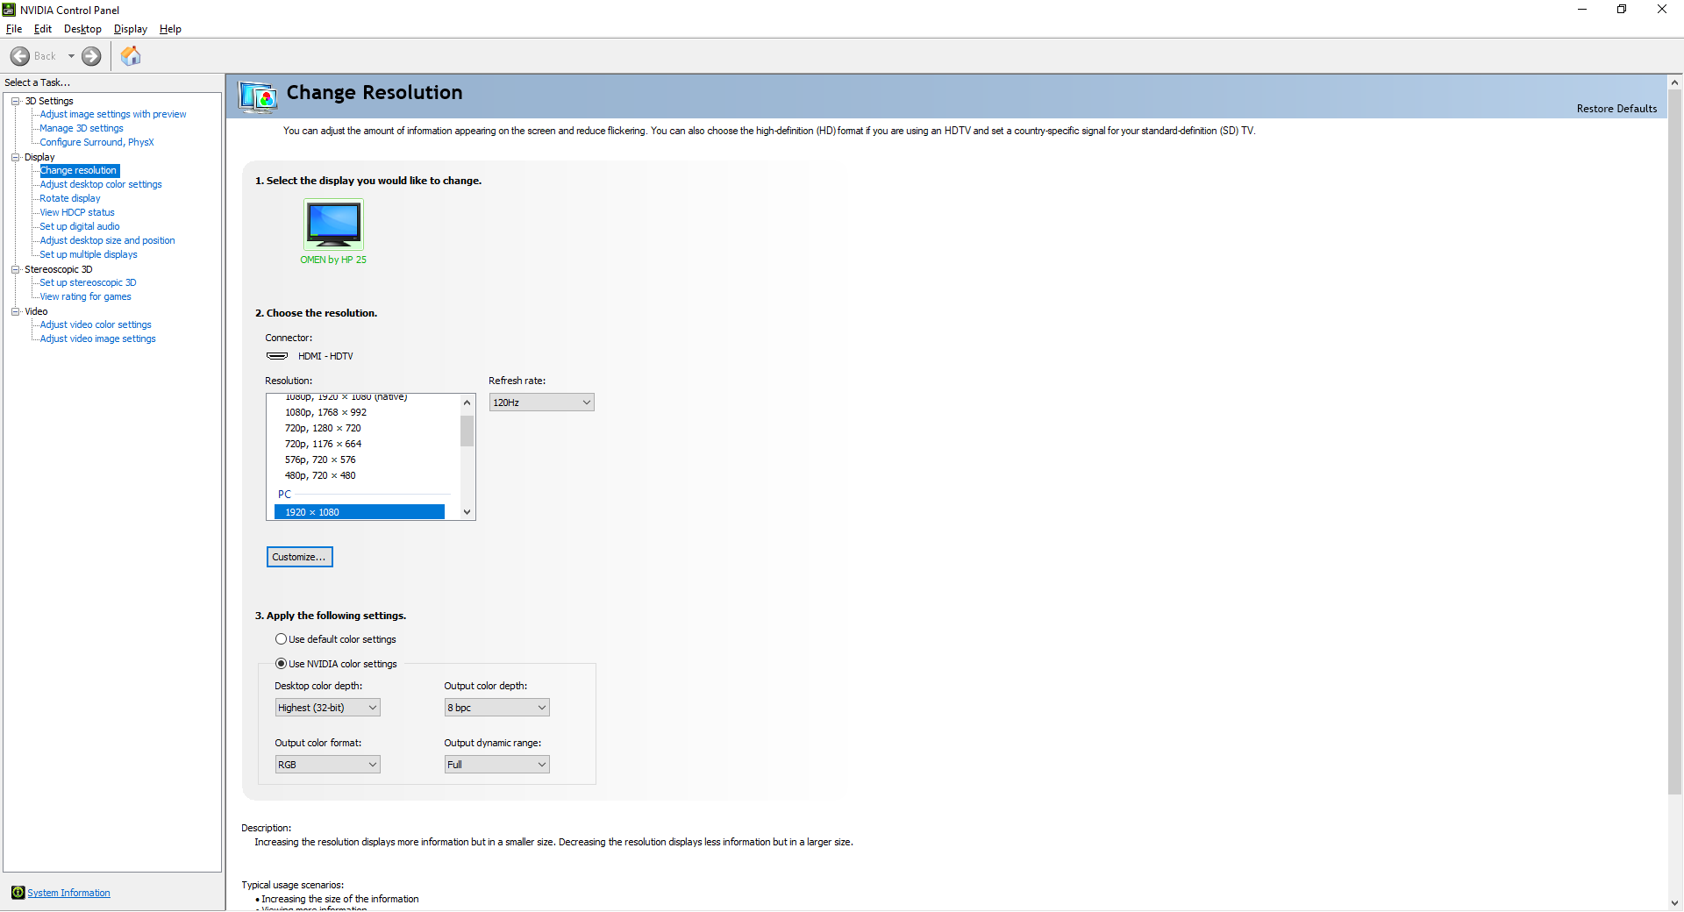Click resolution list scroll up arrow

[467, 403]
